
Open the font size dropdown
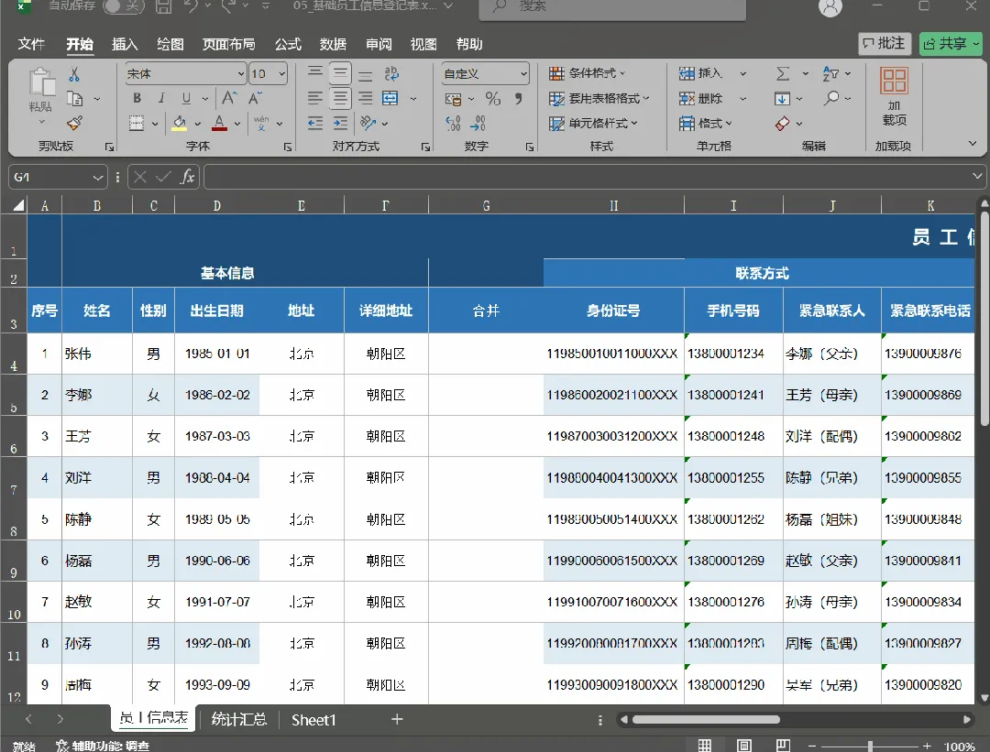click(282, 74)
